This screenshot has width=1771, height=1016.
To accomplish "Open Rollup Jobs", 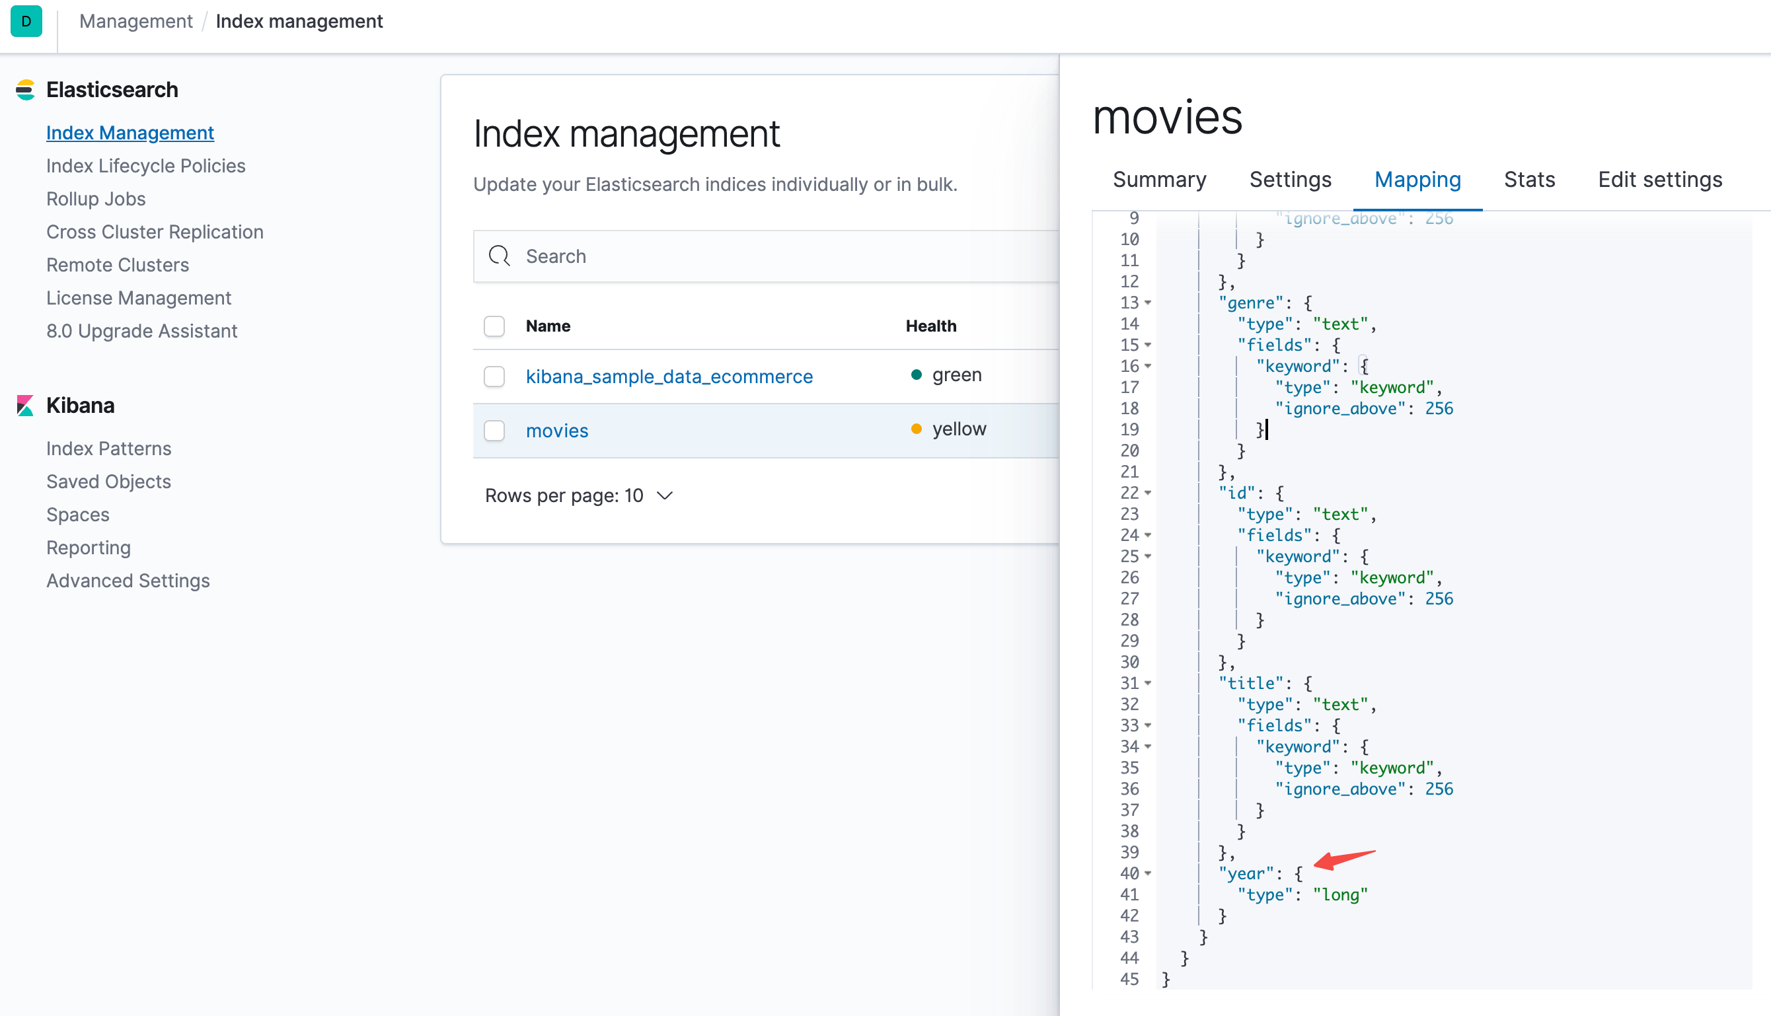I will (96, 199).
